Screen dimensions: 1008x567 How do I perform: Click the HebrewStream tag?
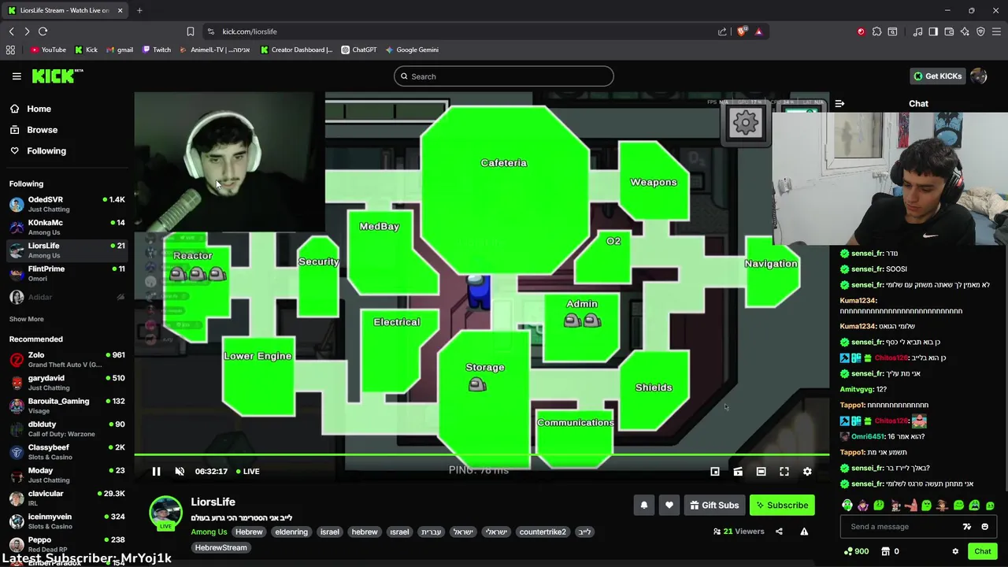pyautogui.click(x=220, y=547)
